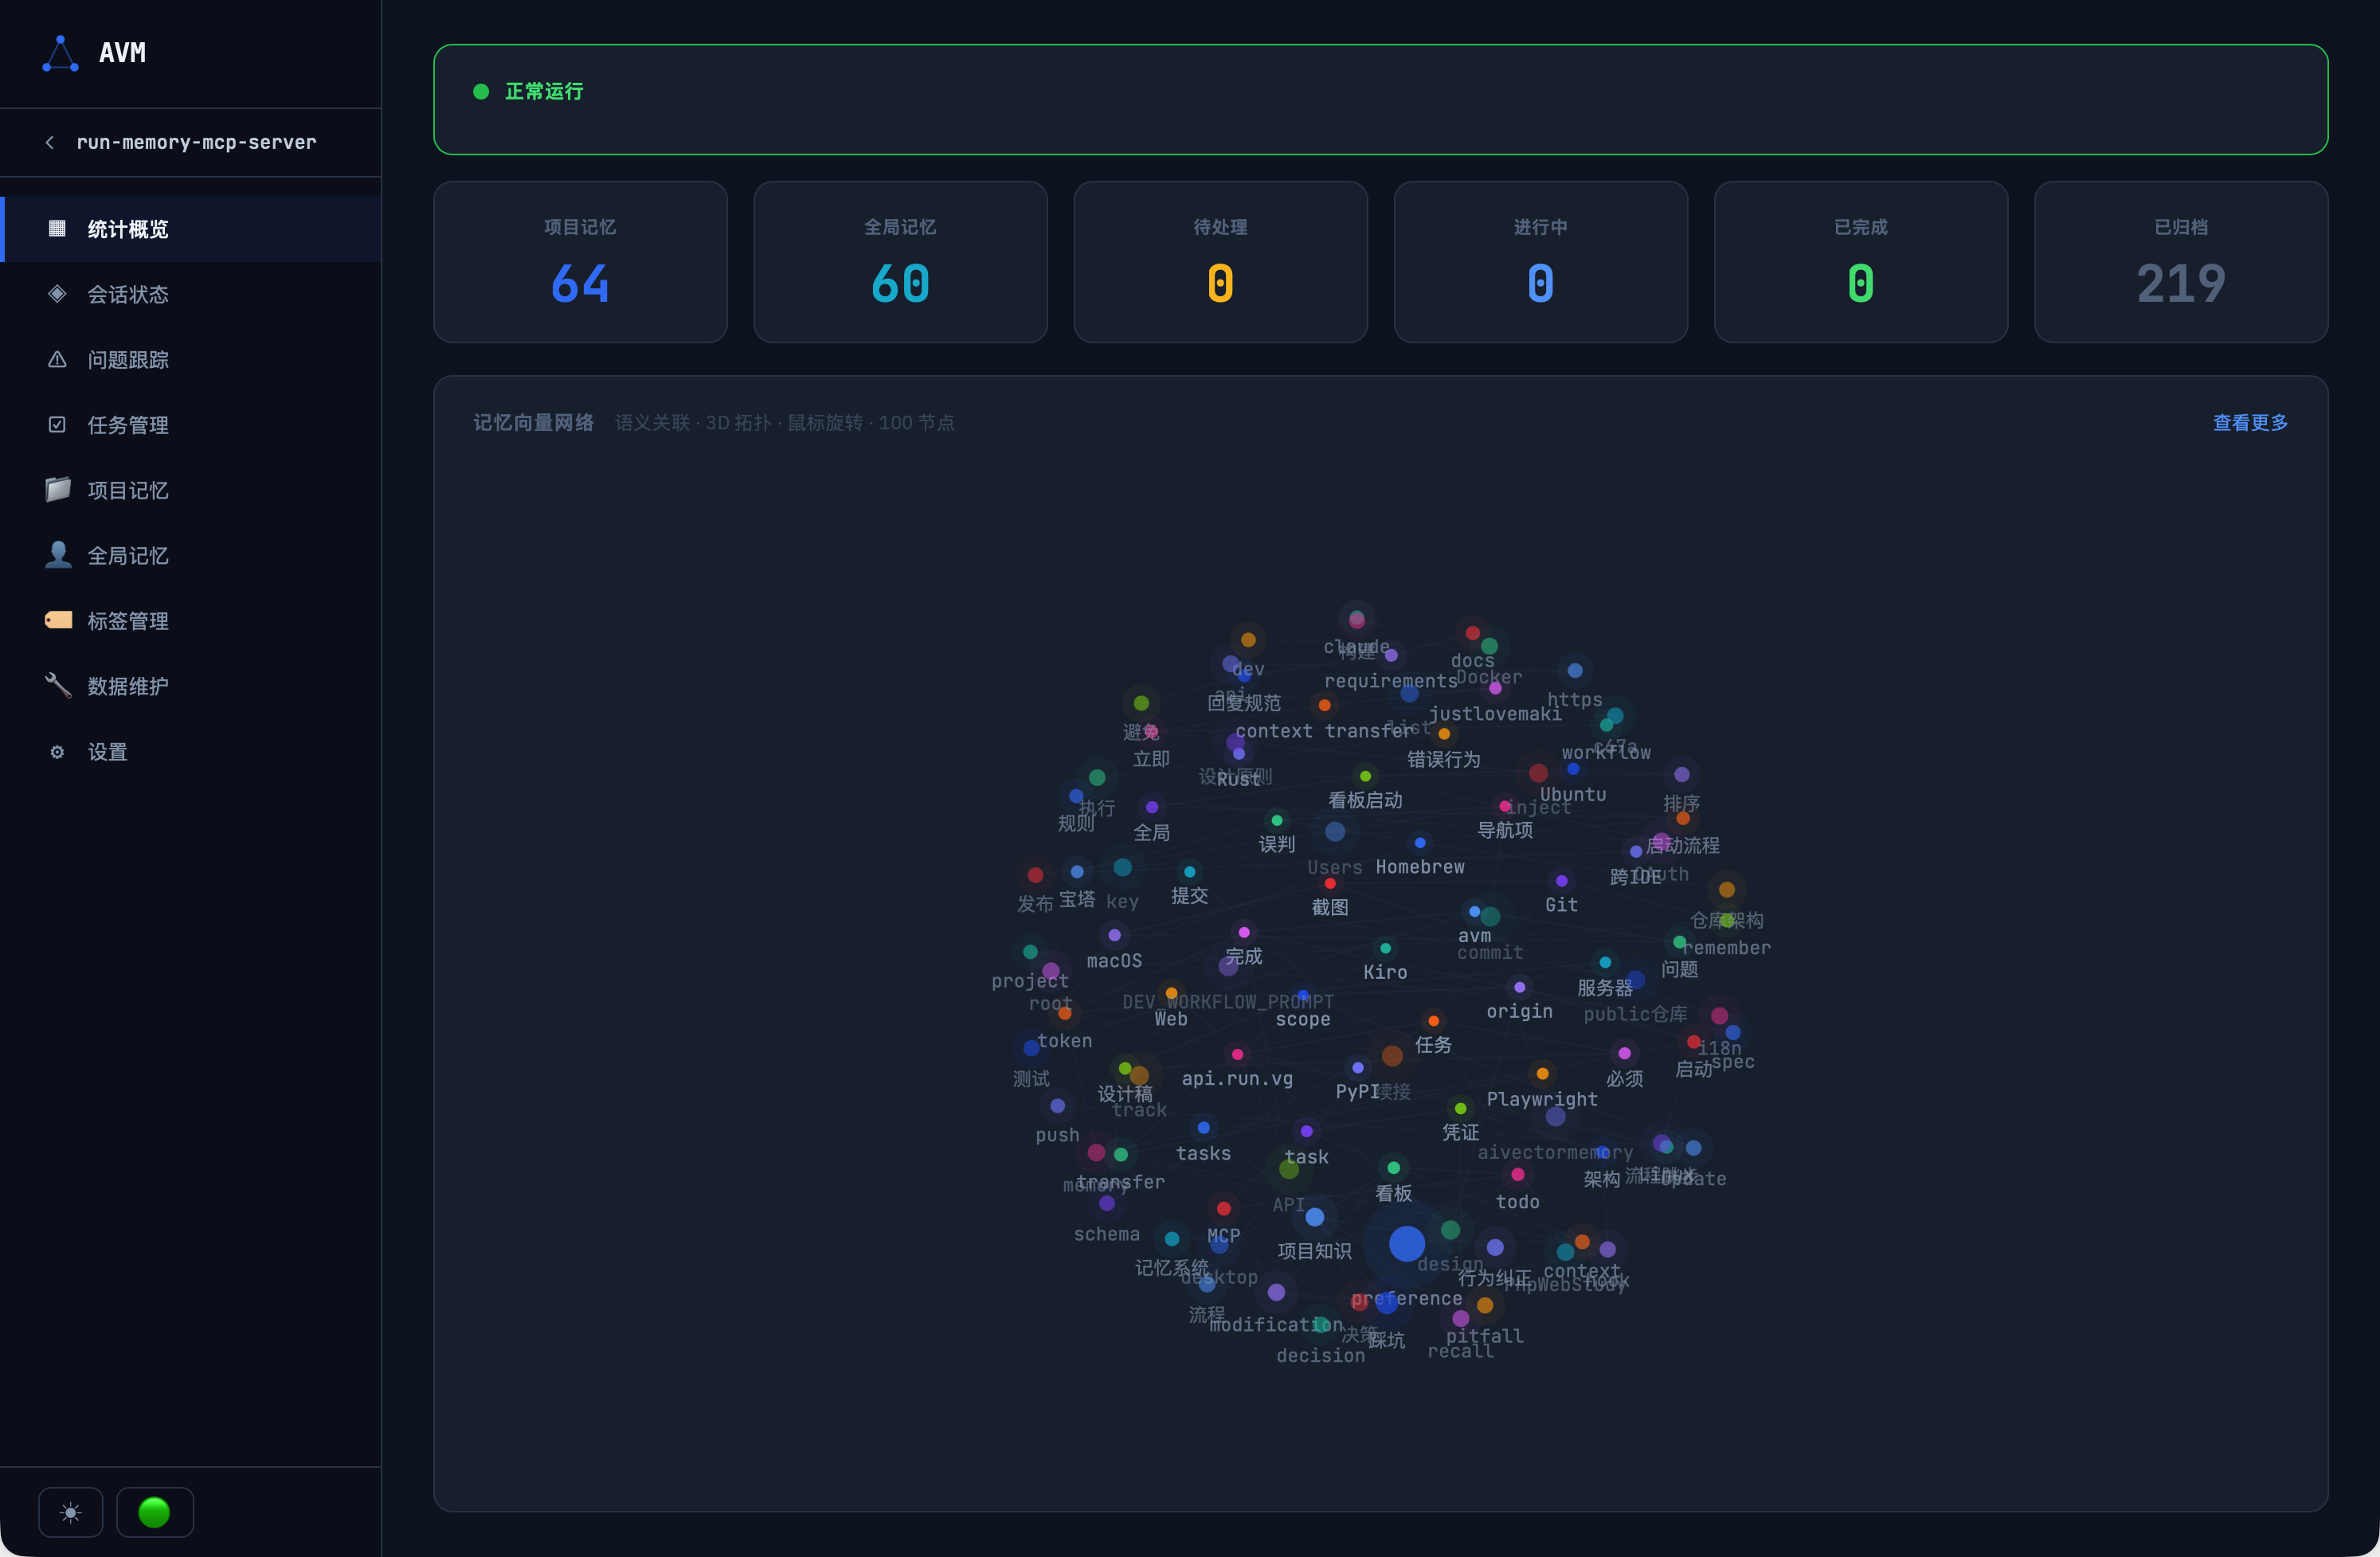
Task: Click the 进行中 0 stat card
Action: pos(1541,262)
